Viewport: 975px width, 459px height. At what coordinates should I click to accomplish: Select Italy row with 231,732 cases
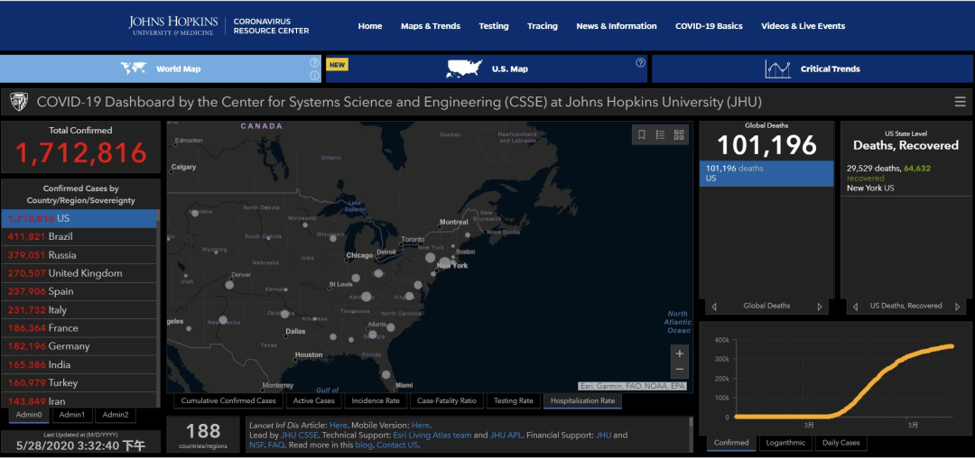tap(79, 310)
